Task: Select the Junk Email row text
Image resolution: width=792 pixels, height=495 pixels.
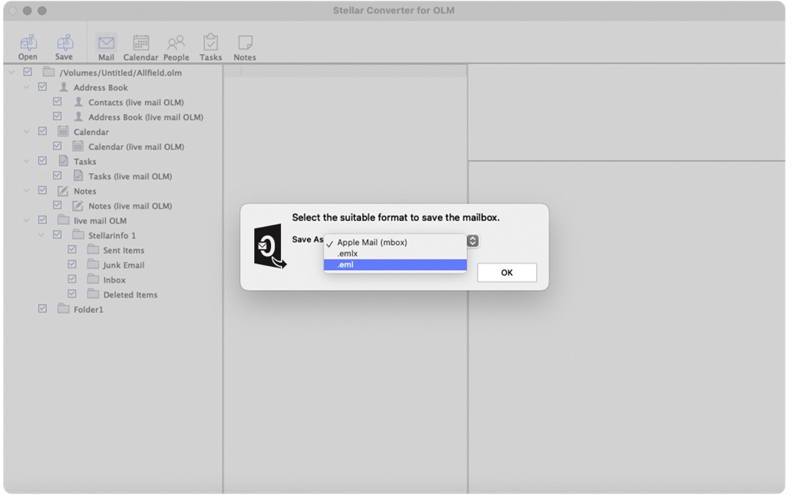Action: (123, 265)
